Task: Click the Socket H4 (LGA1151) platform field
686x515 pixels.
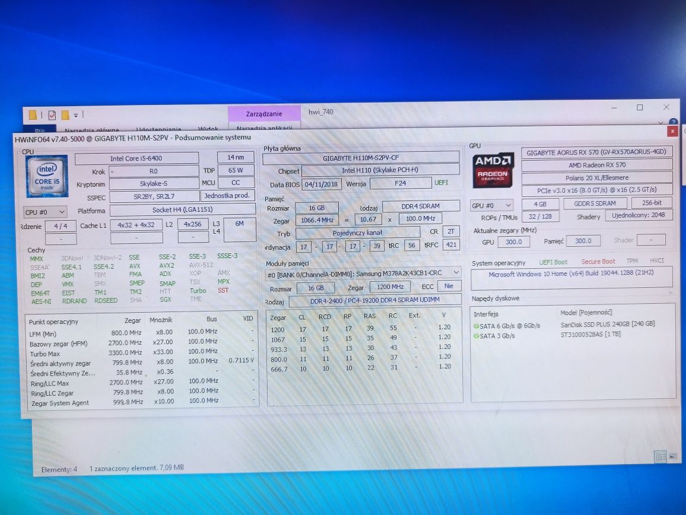Action: tap(182, 210)
